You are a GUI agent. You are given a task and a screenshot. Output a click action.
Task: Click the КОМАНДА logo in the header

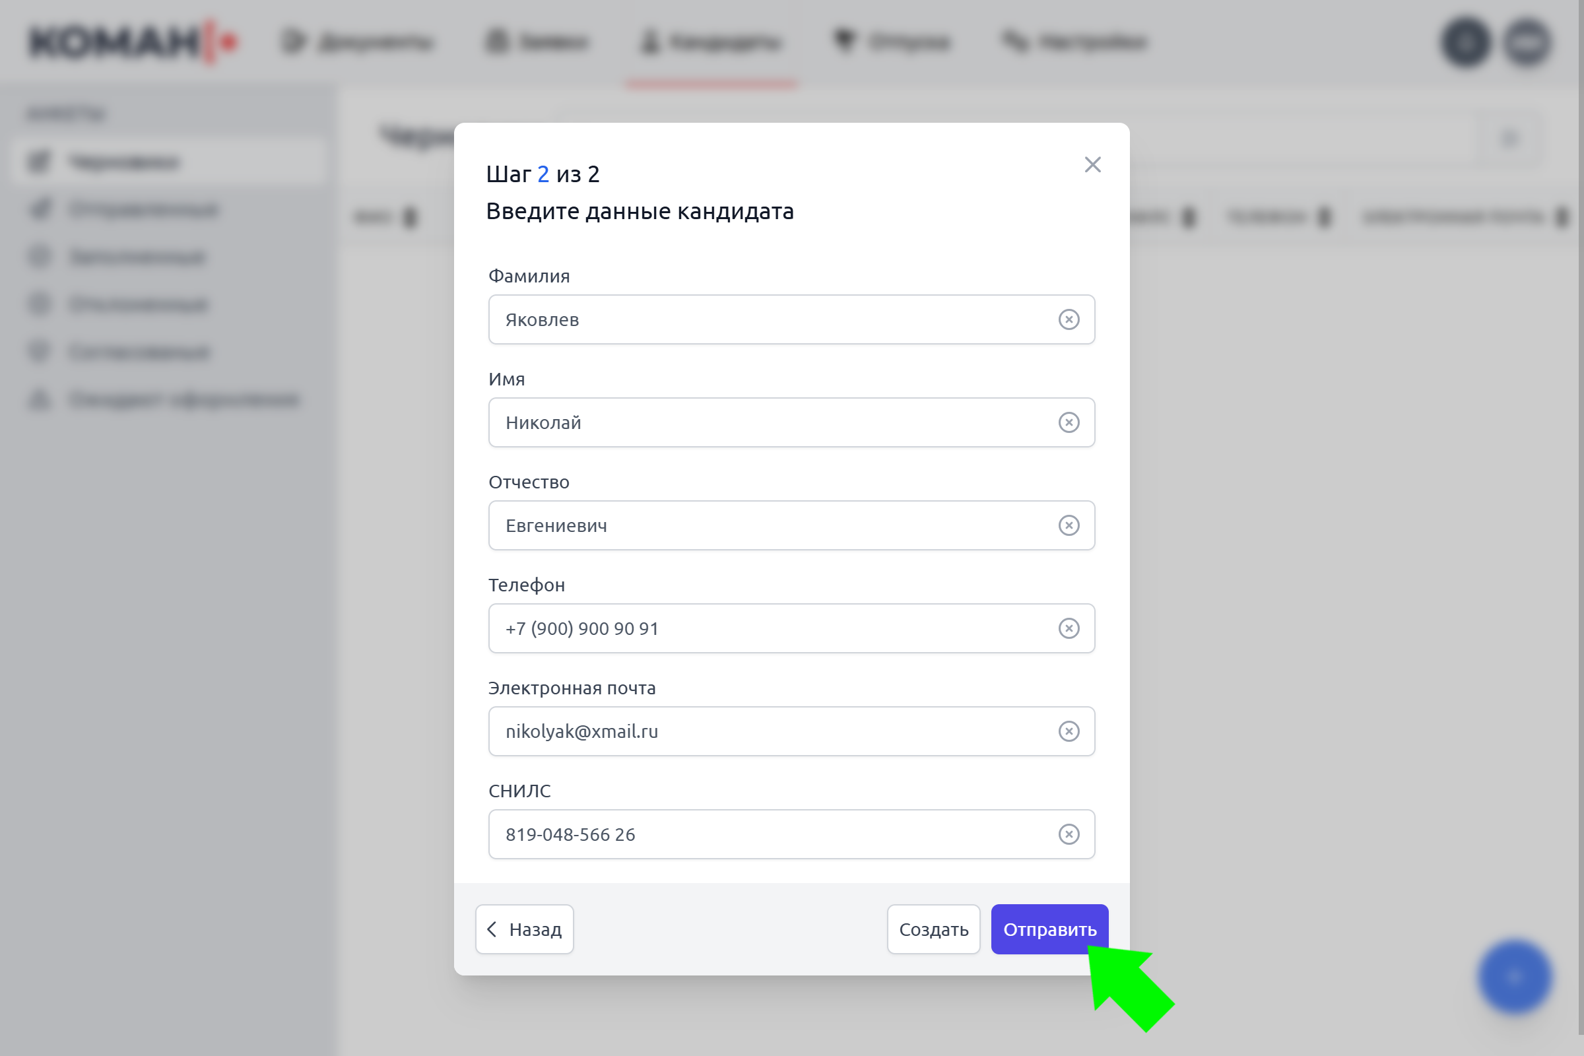[133, 42]
